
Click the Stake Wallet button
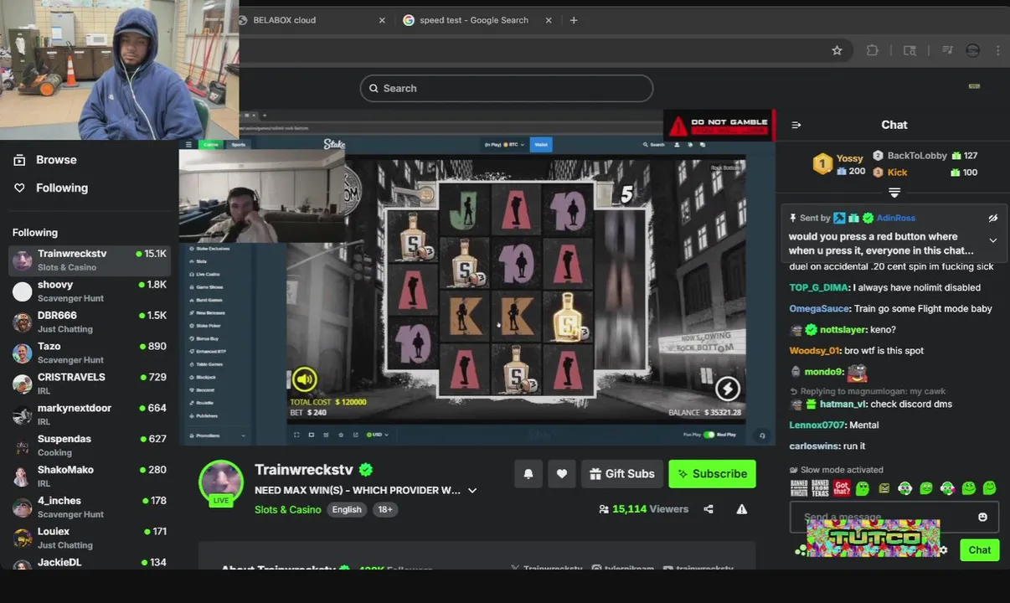541,145
